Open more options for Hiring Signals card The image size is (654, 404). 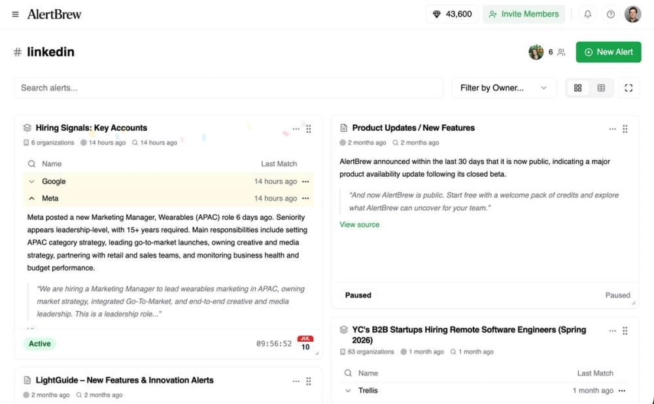tap(296, 129)
